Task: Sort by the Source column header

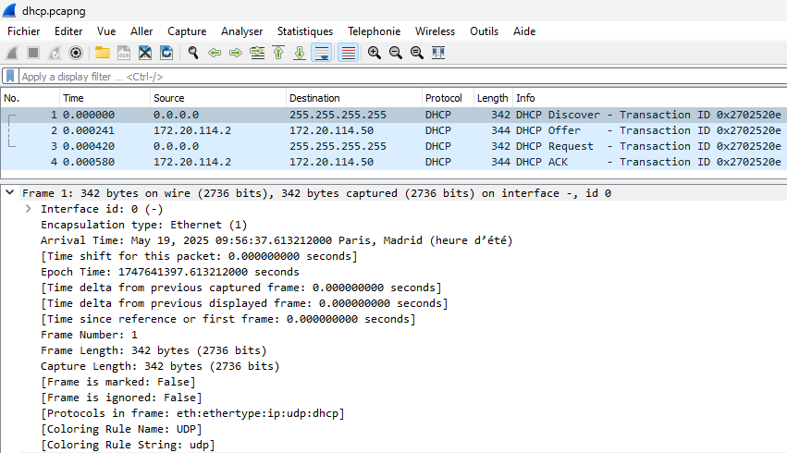Action: (x=218, y=98)
